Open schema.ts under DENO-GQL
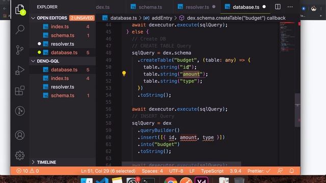Screen dimensions: 326x183 click(62, 96)
